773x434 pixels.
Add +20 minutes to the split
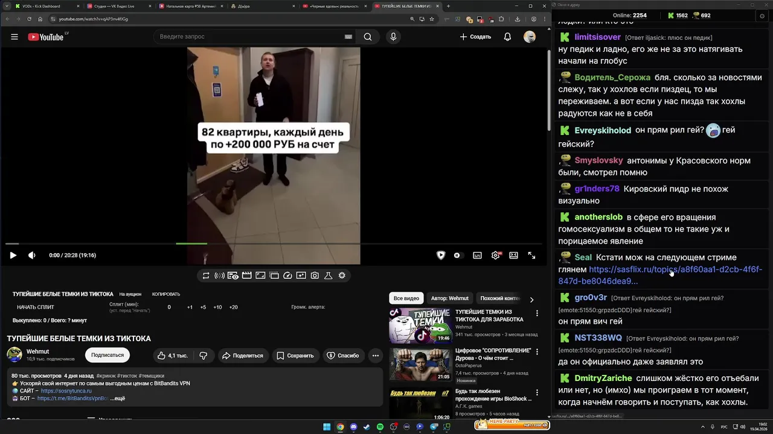[x=233, y=307]
